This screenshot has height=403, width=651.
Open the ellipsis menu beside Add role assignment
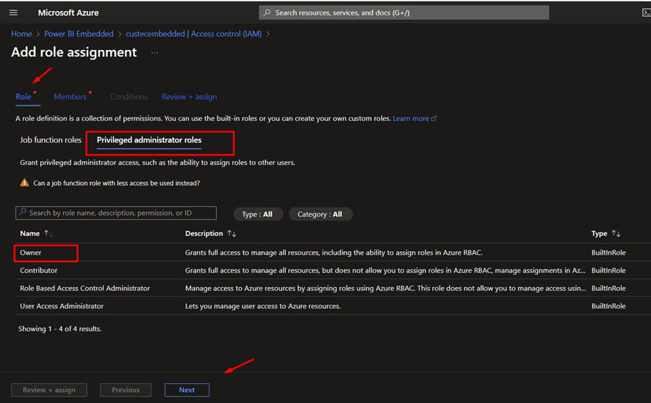(154, 53)
